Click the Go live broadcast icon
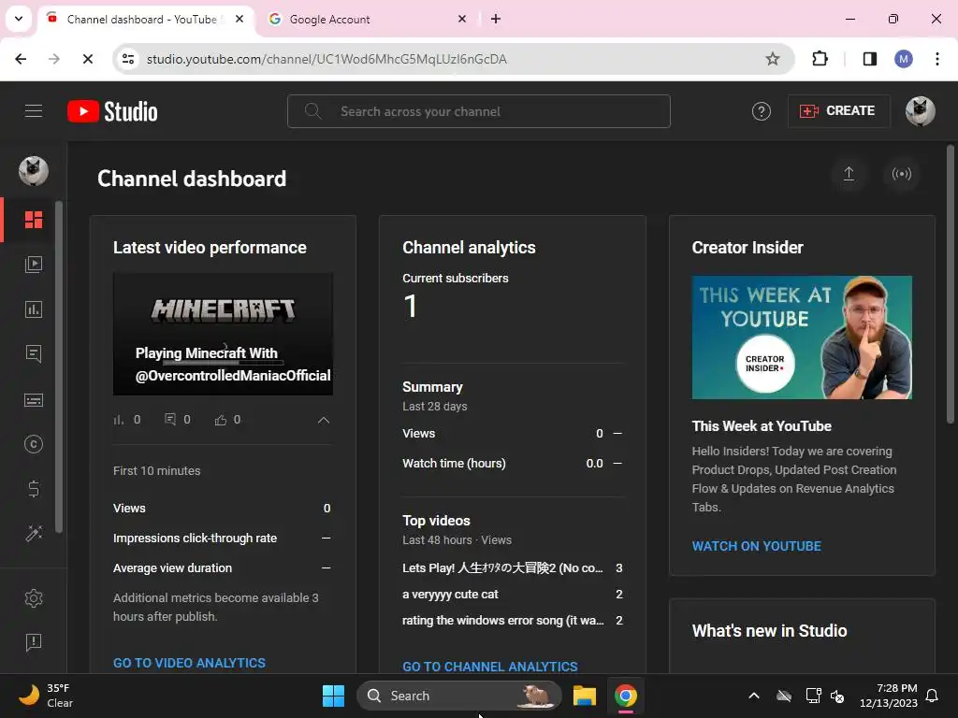 pos(901,174)
